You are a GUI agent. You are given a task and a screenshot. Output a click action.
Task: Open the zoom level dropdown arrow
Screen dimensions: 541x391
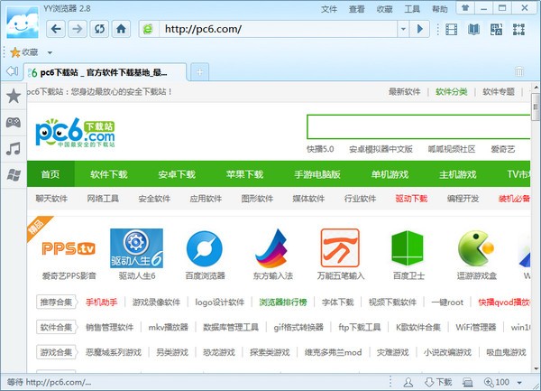(519, 382)
